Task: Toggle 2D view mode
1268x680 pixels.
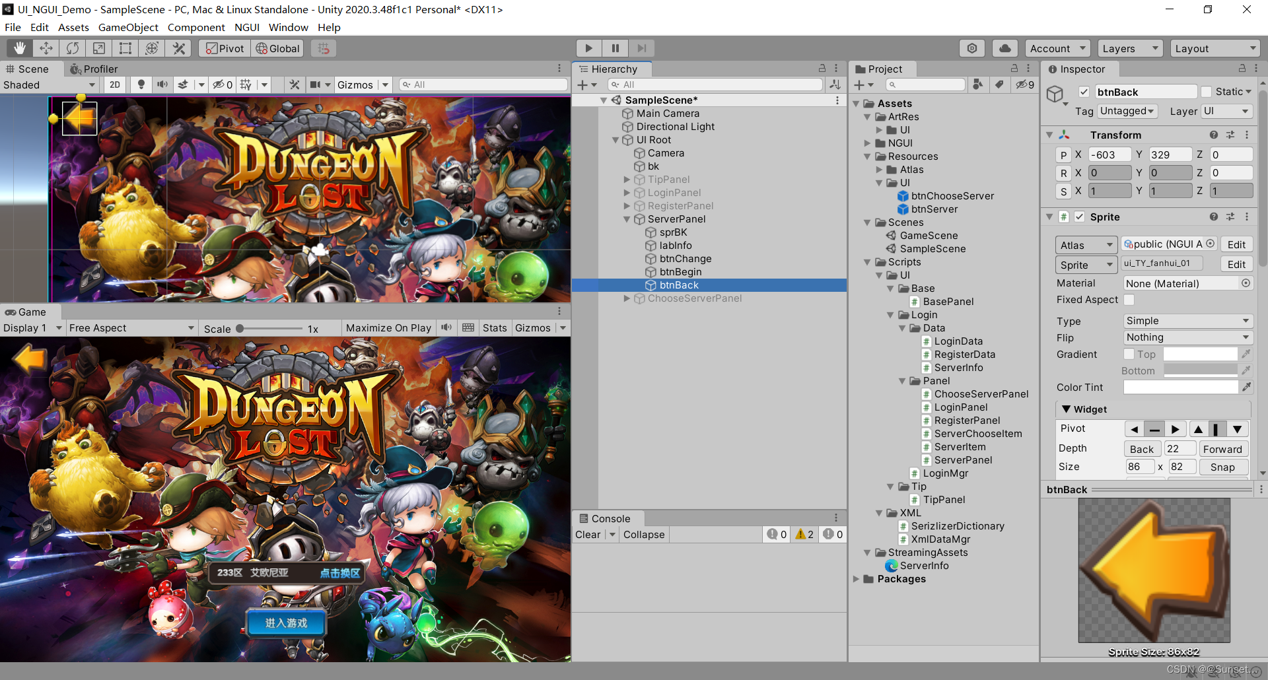Action: (115, 85)
